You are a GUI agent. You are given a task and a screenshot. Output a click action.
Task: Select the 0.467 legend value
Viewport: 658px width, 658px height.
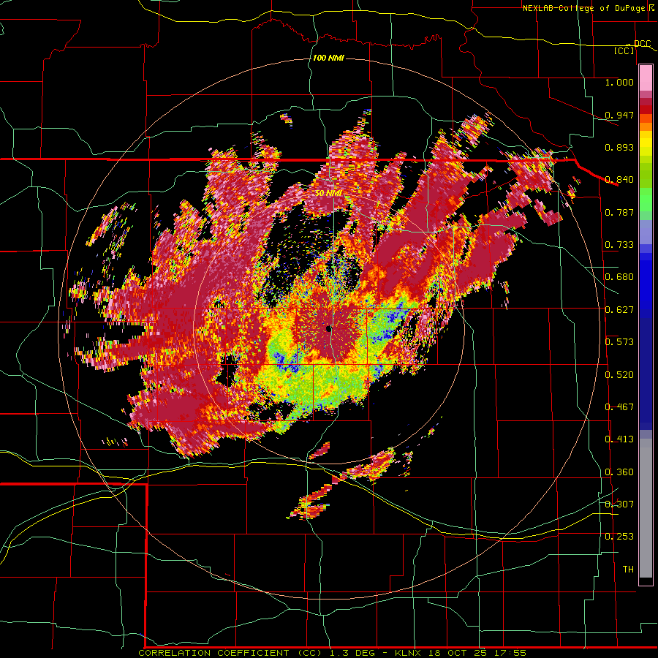click(x=619, y=407)
